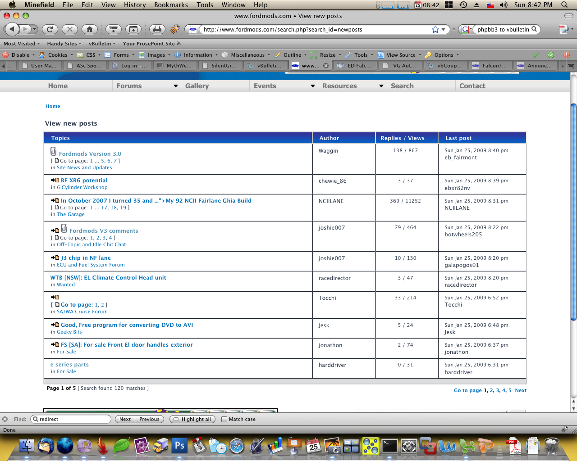
Task: Toggle Highlight all in find bar
Action: coord(192,419)
